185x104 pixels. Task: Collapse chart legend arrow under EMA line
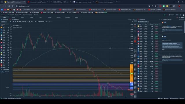14,29
